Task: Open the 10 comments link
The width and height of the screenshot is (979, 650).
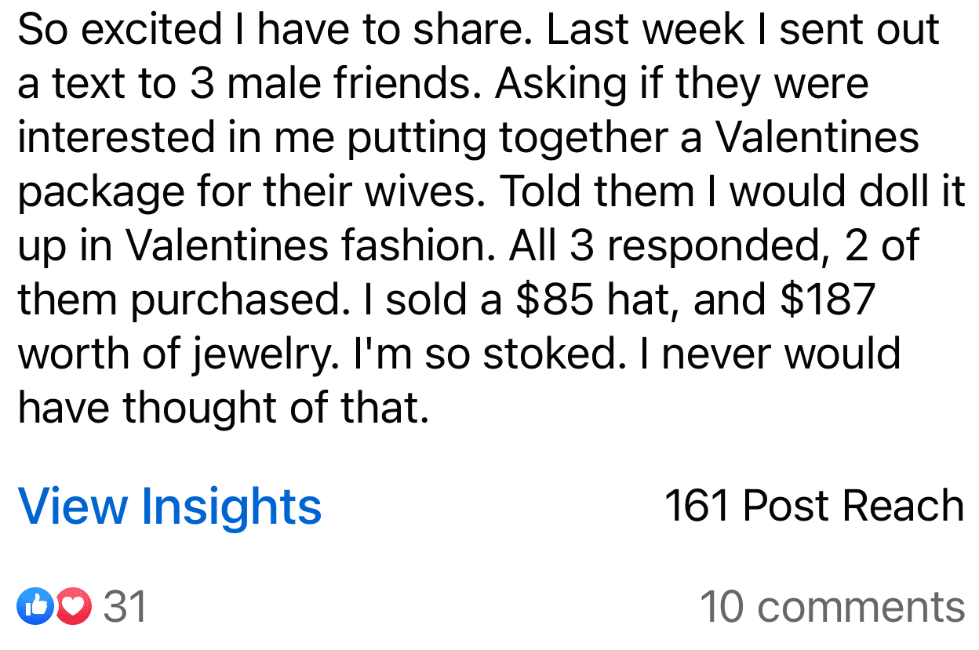Action: (832, 607)
